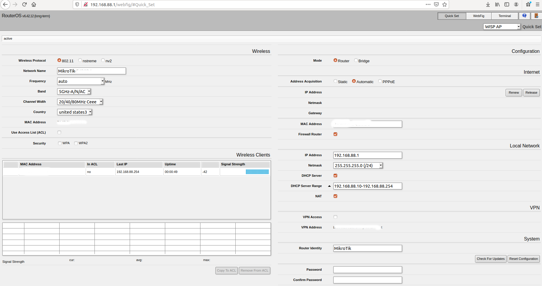Click the Release button
Image resolution: width=542 pixels, height=286 pixels.
(x=531, y=92)
